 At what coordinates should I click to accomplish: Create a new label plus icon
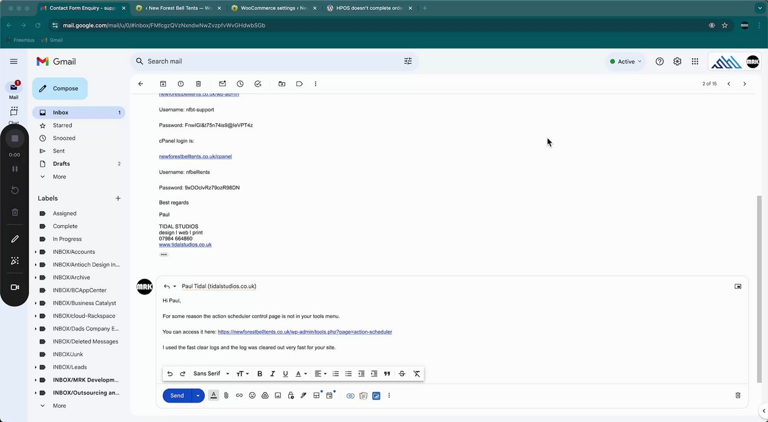point(118,199)
